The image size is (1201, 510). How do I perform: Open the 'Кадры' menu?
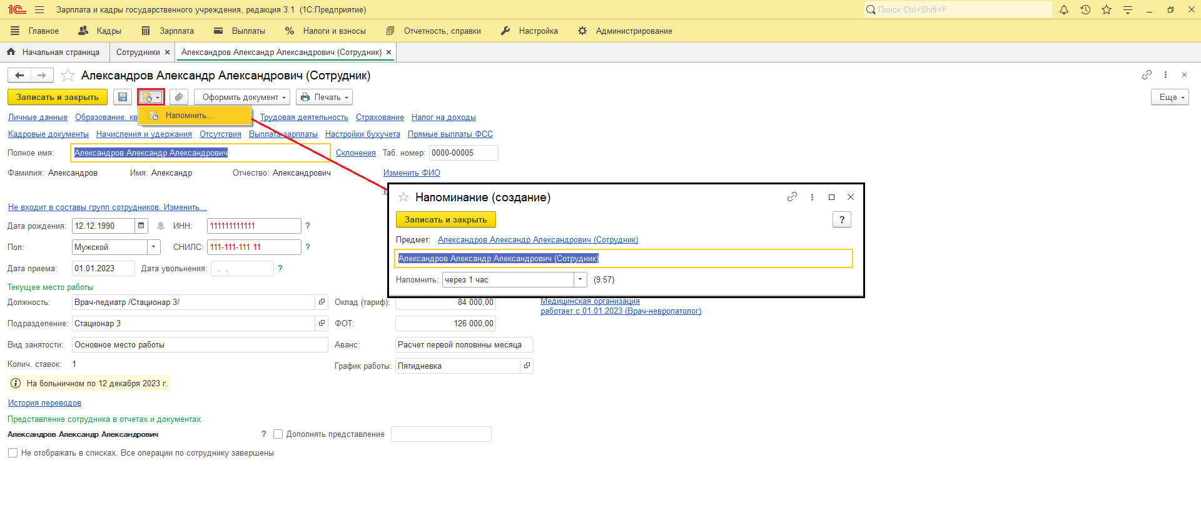pos(100,31)
